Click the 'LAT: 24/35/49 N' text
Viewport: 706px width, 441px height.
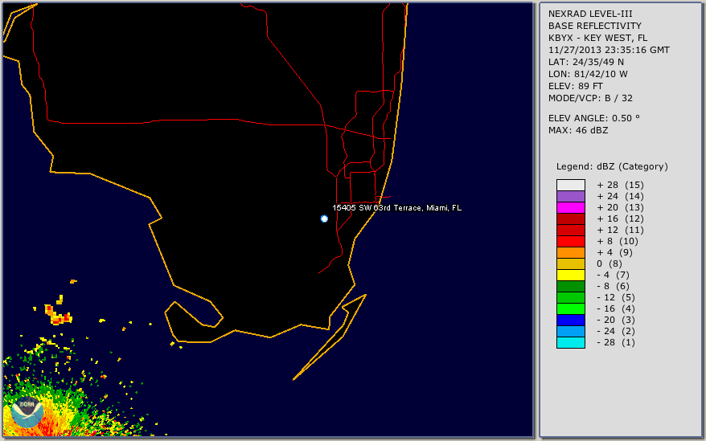(585, 62)
